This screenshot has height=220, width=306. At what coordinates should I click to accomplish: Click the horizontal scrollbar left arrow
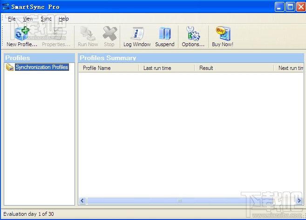(x=82, y=201)
